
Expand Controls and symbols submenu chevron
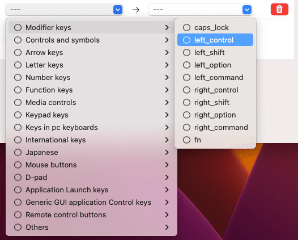click(167, 40)
